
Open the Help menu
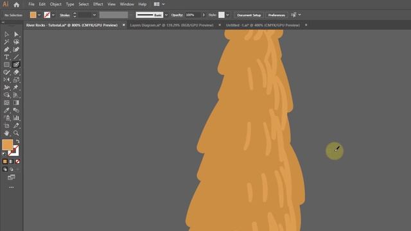click(x=143, y=4)
